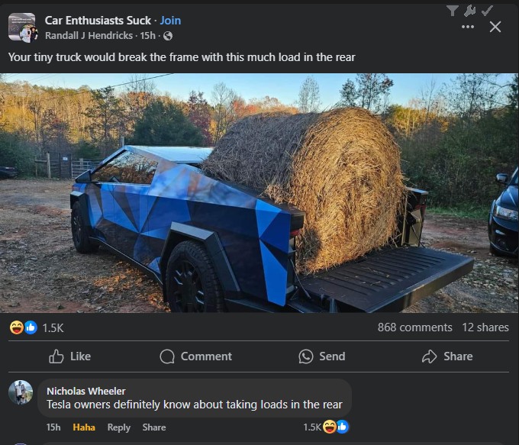The height and width of the screenshot is (445, 519).
Task: Open the Cybertruck hay bale photo
Action: tap(259, 193)
